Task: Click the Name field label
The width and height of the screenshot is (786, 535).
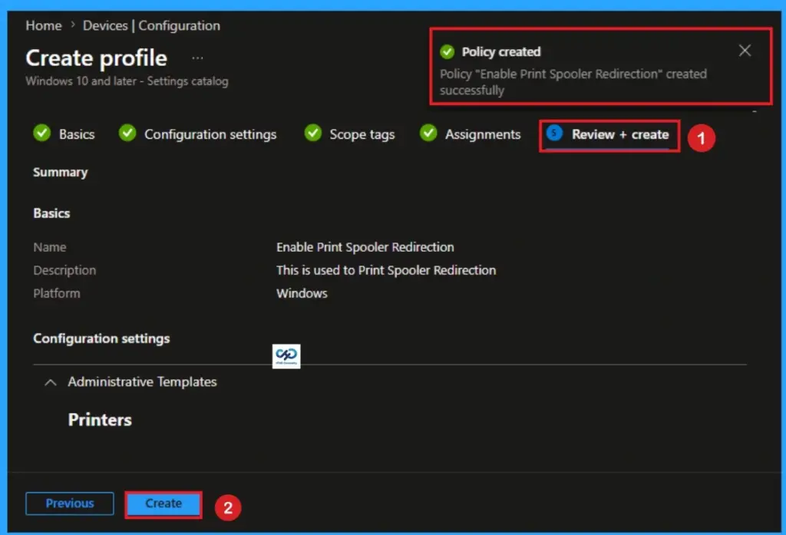Action: click(50, 247)
